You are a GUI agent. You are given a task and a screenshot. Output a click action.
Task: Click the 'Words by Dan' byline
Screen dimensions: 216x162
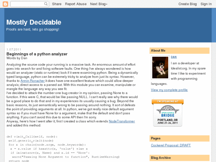pos(17,58)
